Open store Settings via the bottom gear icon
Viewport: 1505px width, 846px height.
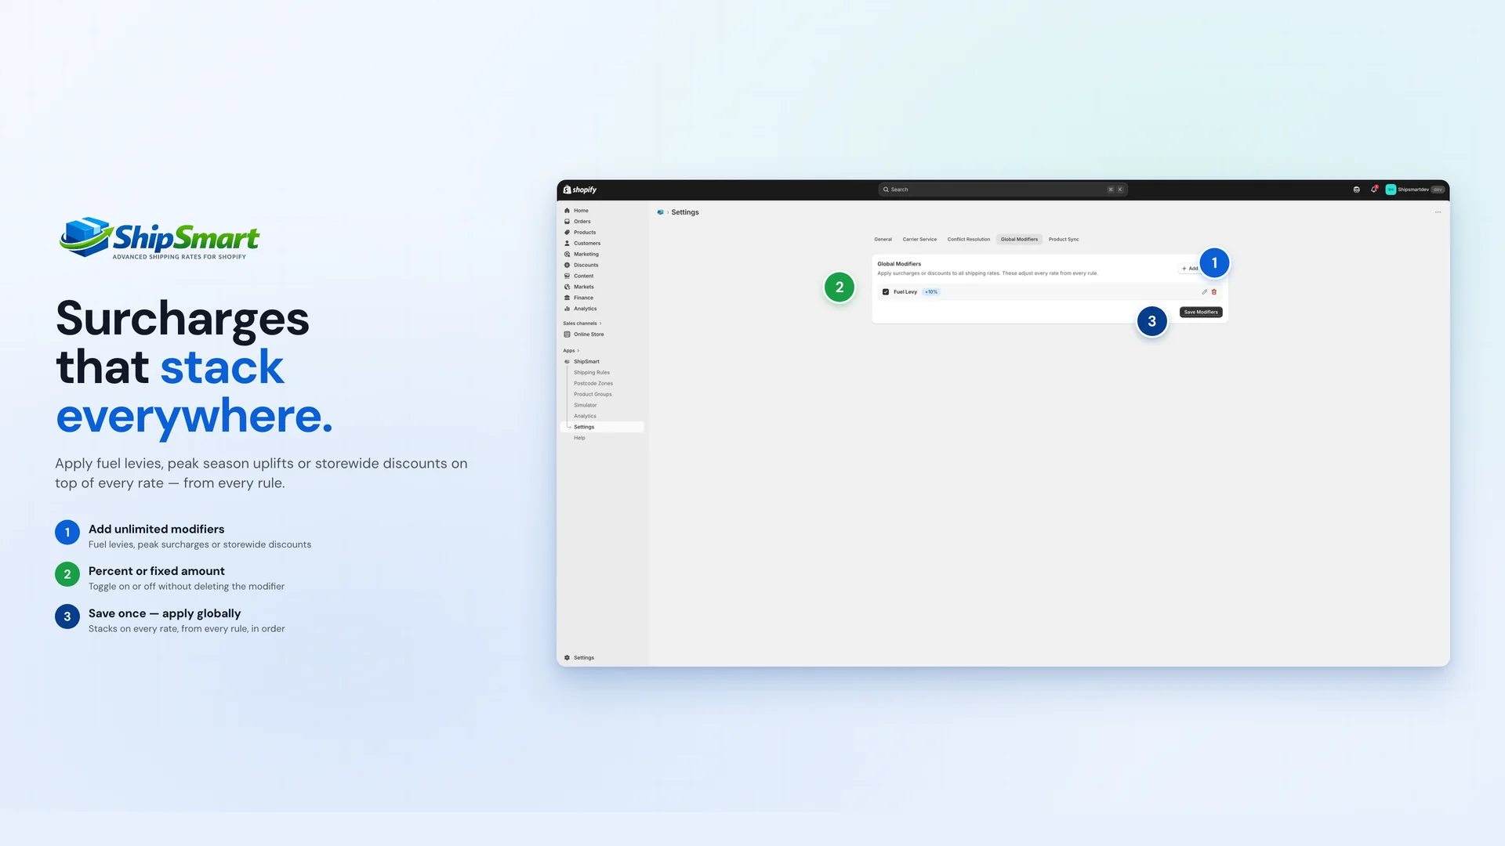click(567, 658)
